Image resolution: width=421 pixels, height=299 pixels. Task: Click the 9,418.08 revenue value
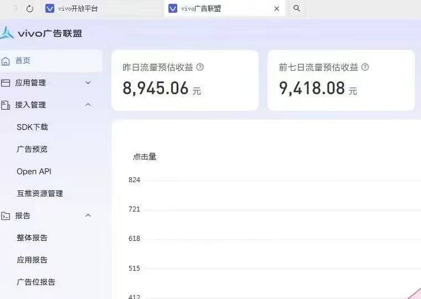pyautogui.click(x=312, y=88)
